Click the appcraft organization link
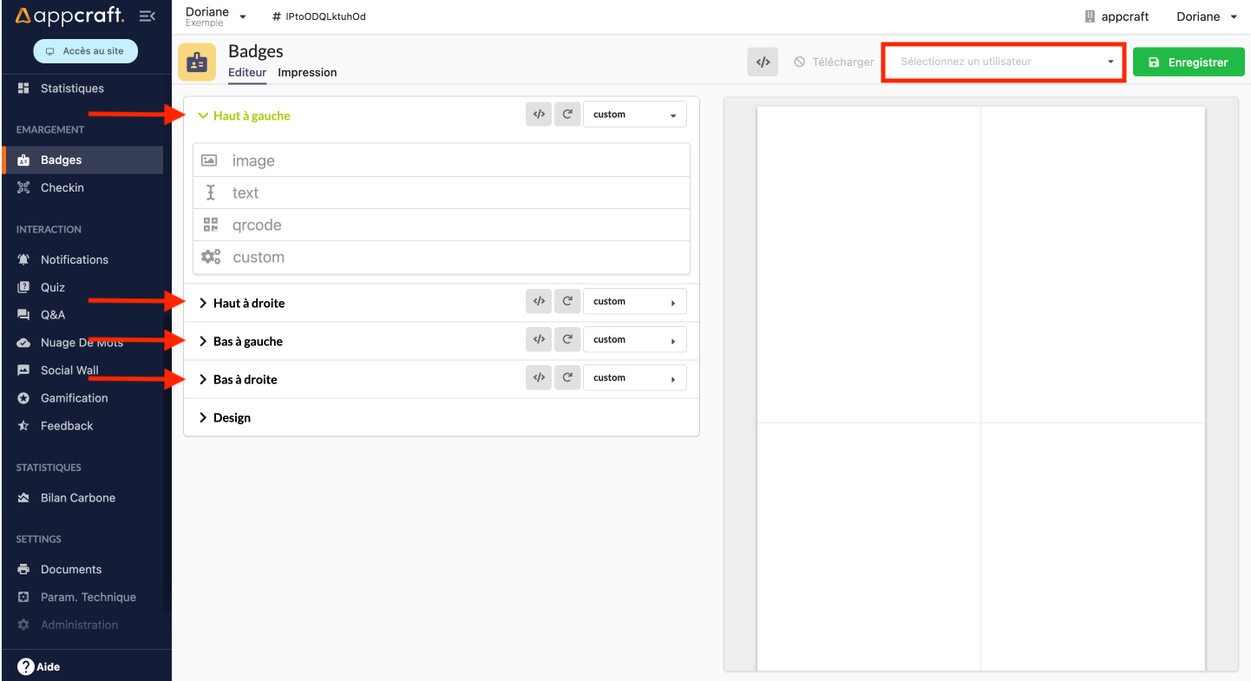Screen dimensions: 1251x681 (1117, 16)
